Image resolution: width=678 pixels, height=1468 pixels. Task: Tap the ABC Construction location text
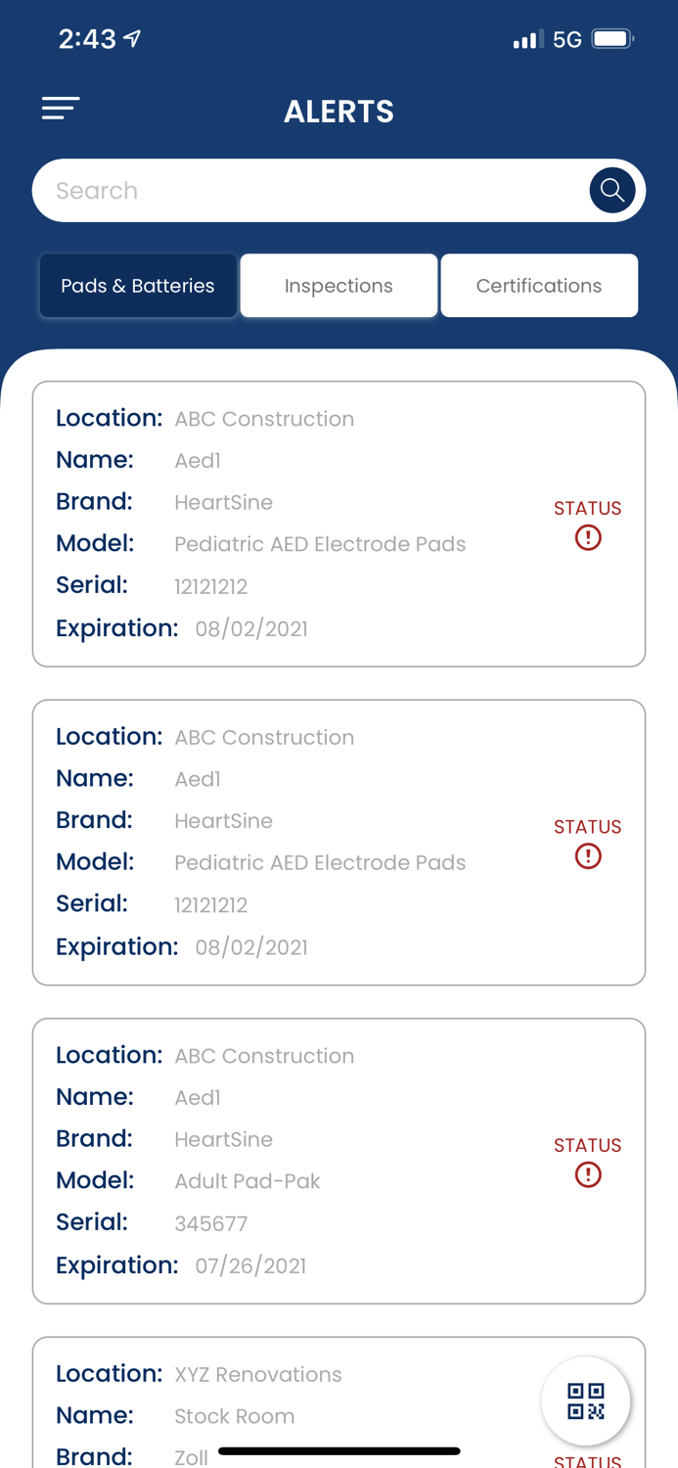point(264,418)
